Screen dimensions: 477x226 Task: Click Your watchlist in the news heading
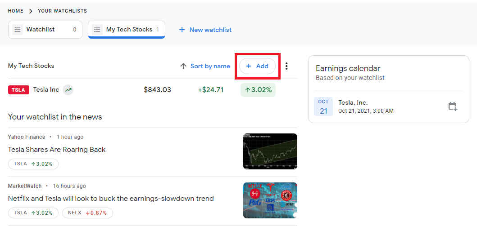click(x=55, y=117)
